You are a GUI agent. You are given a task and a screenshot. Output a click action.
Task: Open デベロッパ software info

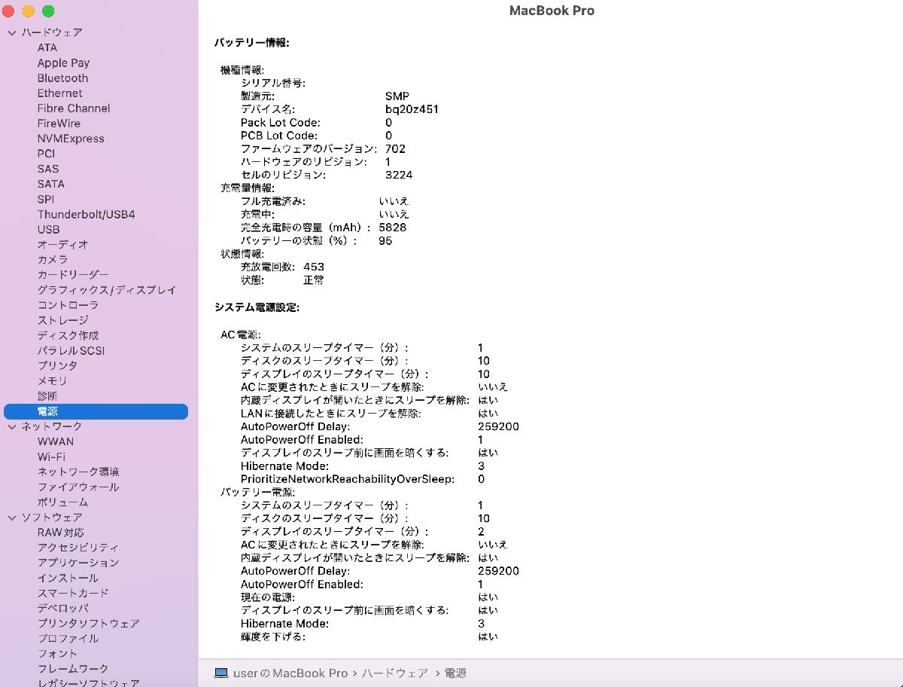pyautogui.click(x=62, y=608)
